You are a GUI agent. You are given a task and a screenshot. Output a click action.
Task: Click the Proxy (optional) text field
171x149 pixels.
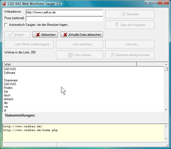point(64,19)
